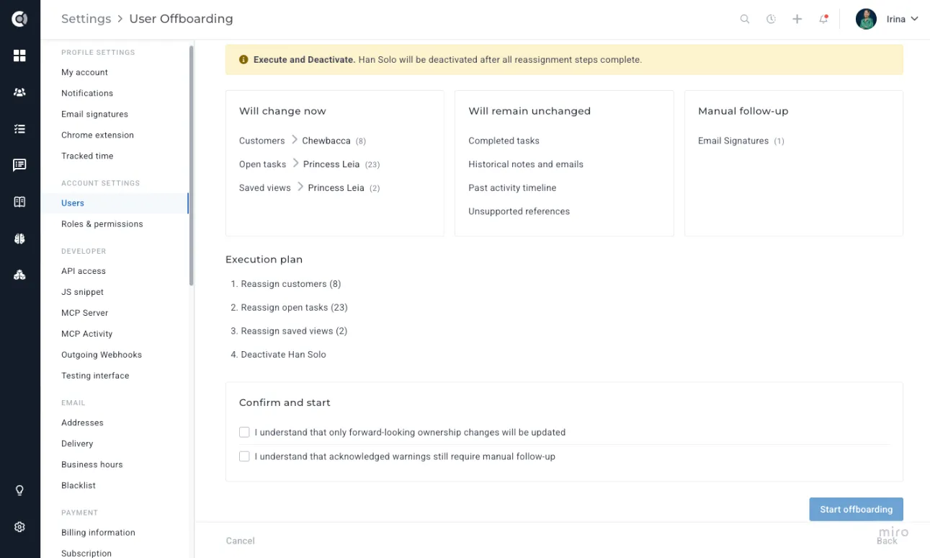Open Notifications settings
930x558 pixels.
pos(87,93)
